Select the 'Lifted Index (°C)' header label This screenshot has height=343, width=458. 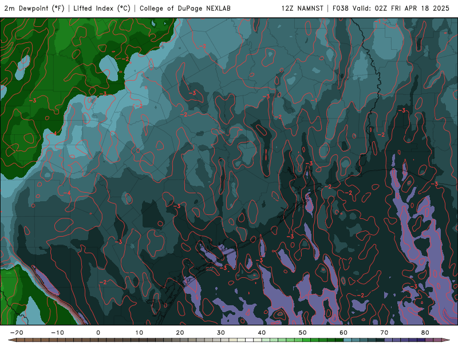[x=102, y=9]
